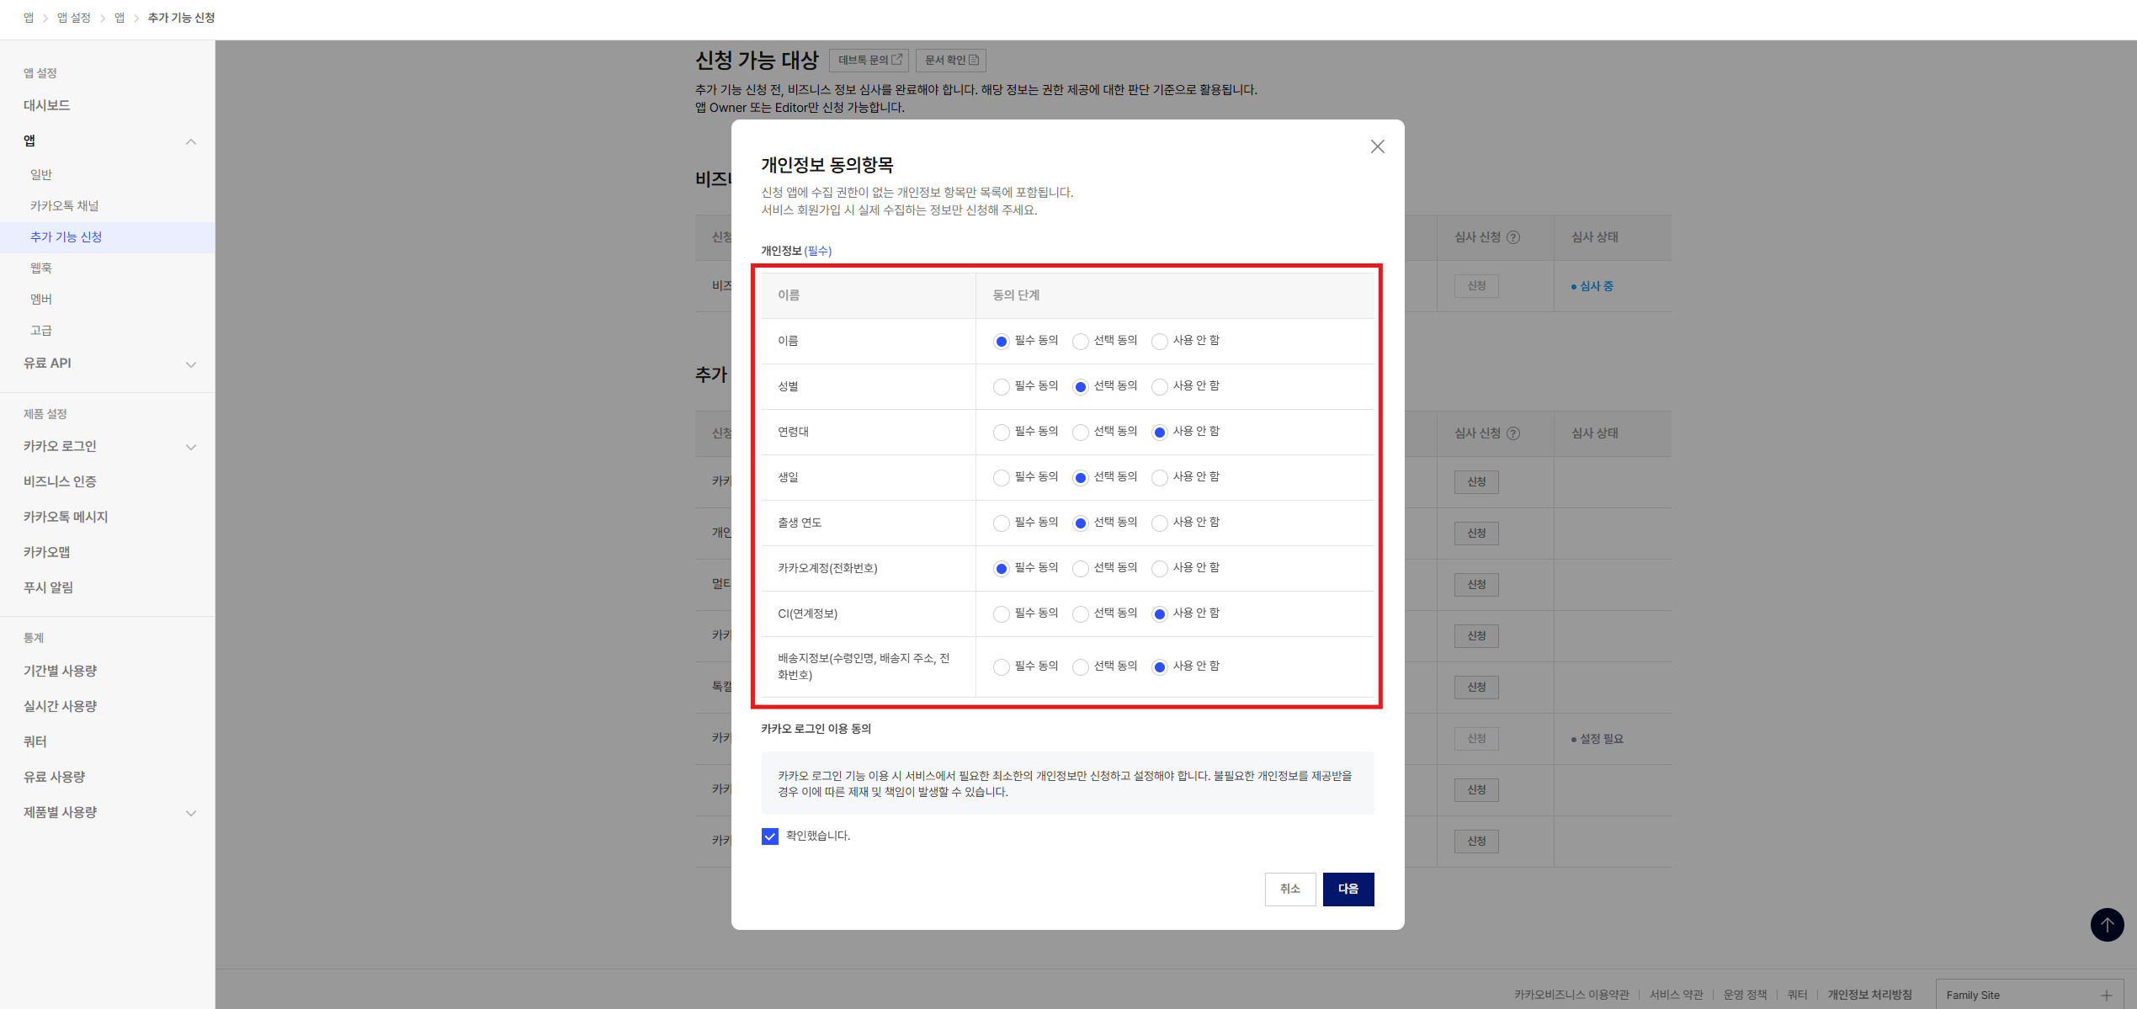
Task: Open 웹훅 sidebar item
Action: [41, 268]
